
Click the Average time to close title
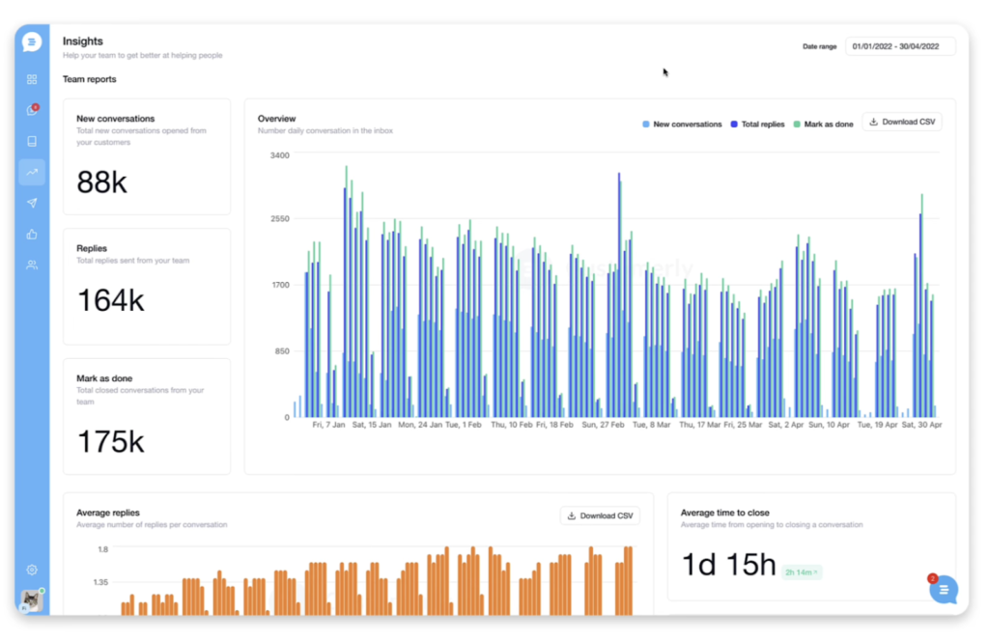point(724,513)
